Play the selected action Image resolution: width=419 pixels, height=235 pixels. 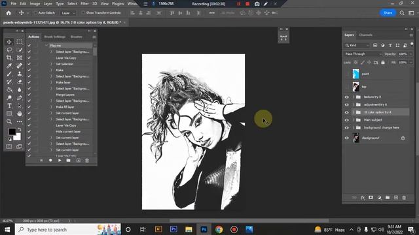pyautogui.click(x=60, y=161)
